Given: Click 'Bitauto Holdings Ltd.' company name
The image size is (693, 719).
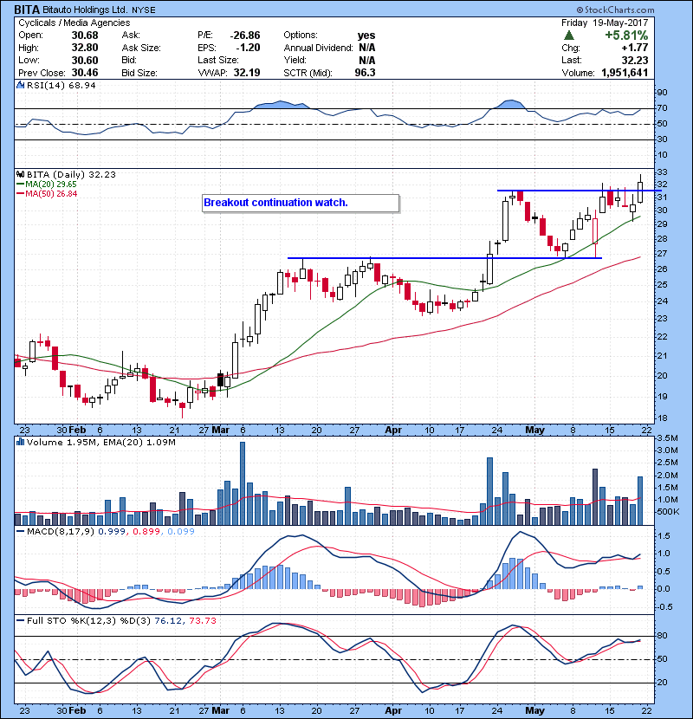Looking at the screenshot, I should pos(85,10).
